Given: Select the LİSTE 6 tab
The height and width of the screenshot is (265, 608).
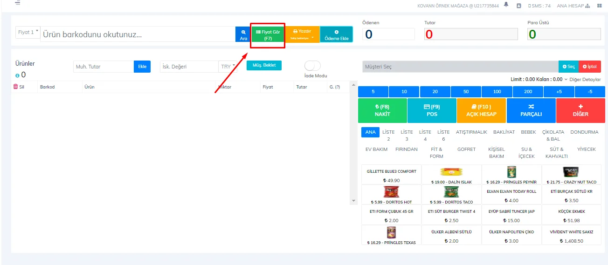Looking at the screenshot, I should 443,136.
